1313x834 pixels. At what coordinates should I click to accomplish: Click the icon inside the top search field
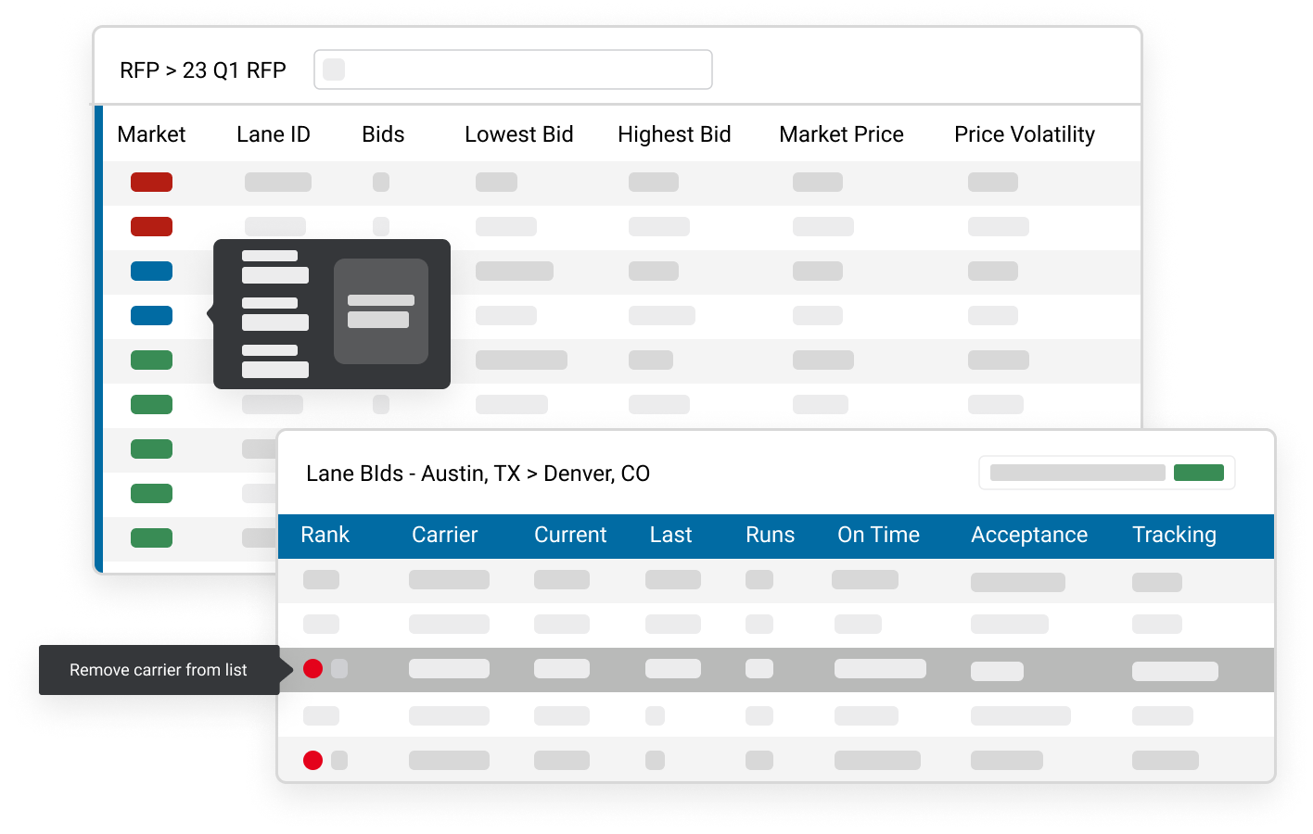333,69
